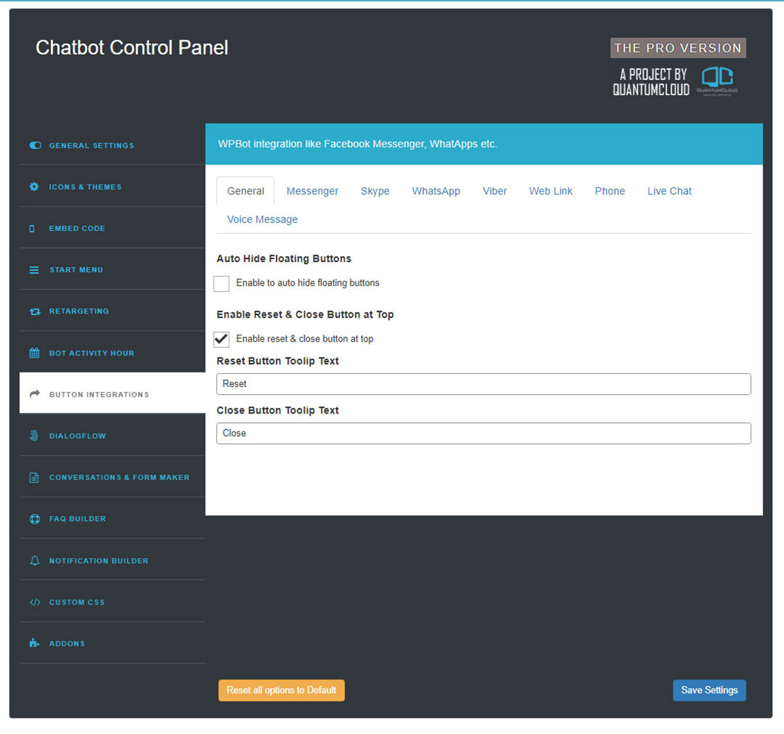Image resolution: width=784 pixels, height=734 pixels.
Task: Go to FAQ Builder
Action: pos(112,519)
